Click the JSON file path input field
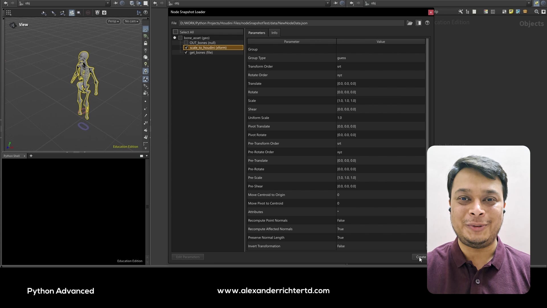This screenshot has height=308, width=547. (291, 23)
